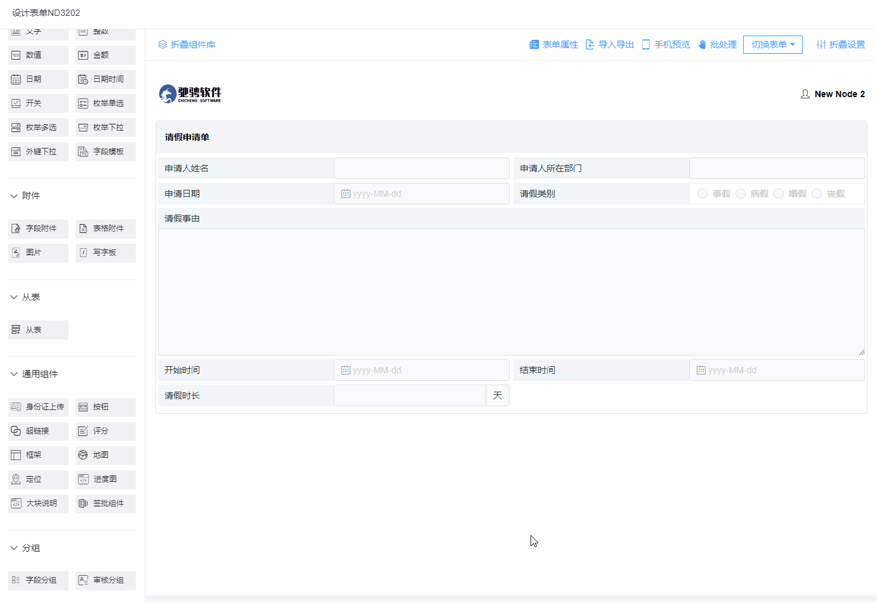Screen dimensions: 877x603
Task: Click the 地图 (map) component icon
Action: click(82, 455)
